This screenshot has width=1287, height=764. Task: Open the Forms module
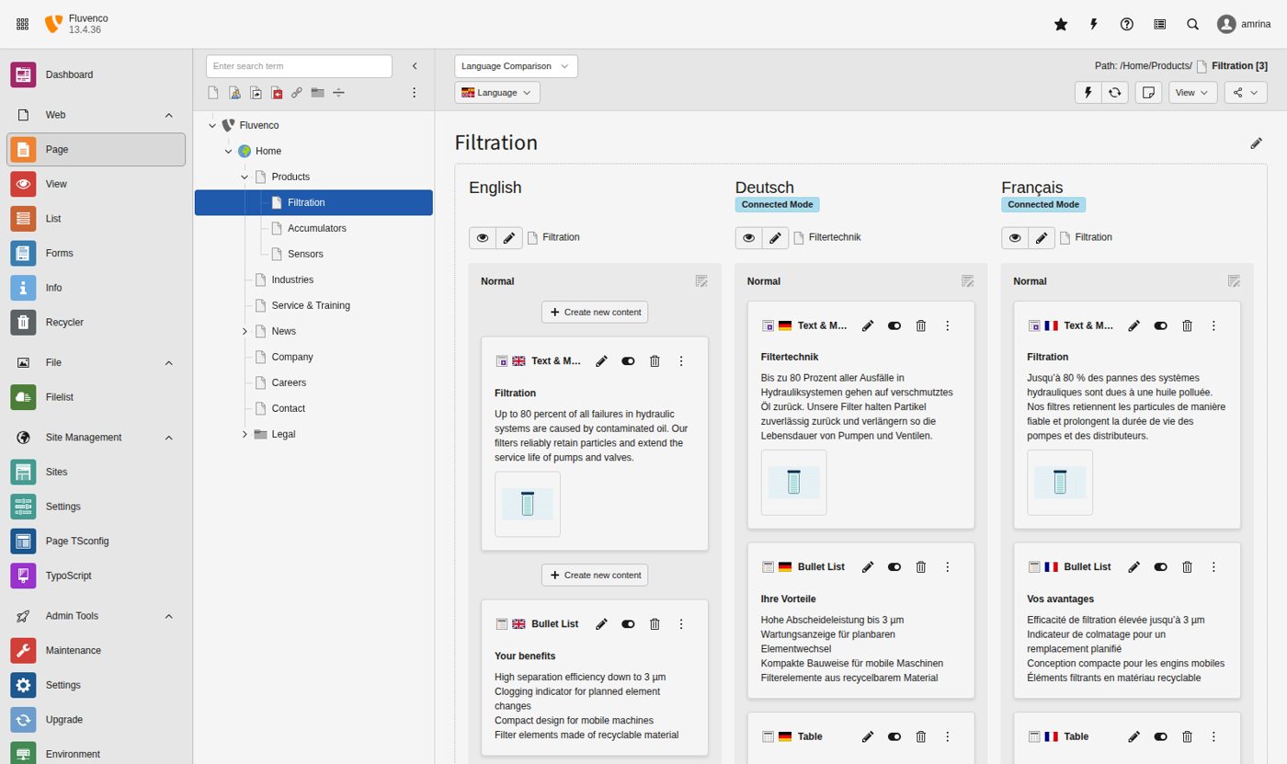click(x=97, y=253)
